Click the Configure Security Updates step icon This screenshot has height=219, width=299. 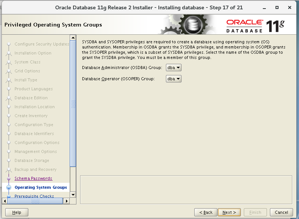pyautogui.click(x=8, y=44)
